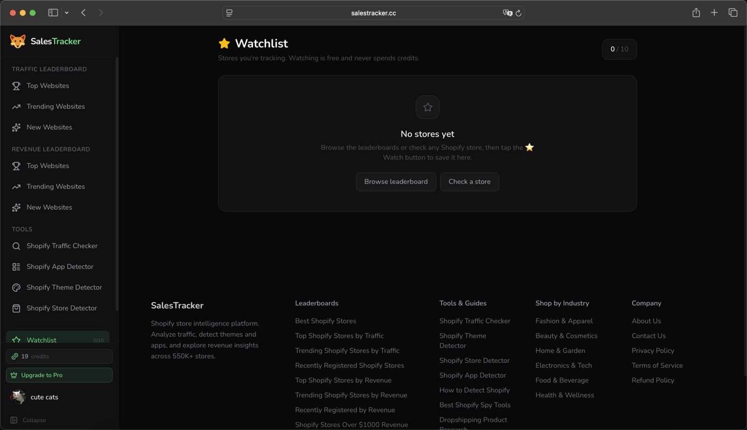Expand the Safari sidebar dropdown chevron
Image resolution: width=747 pixels, height=430 pixels.
(x=67, y=13)
